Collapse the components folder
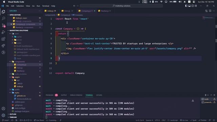The height and width of the screenshot is (122, 217). [10, 62]
